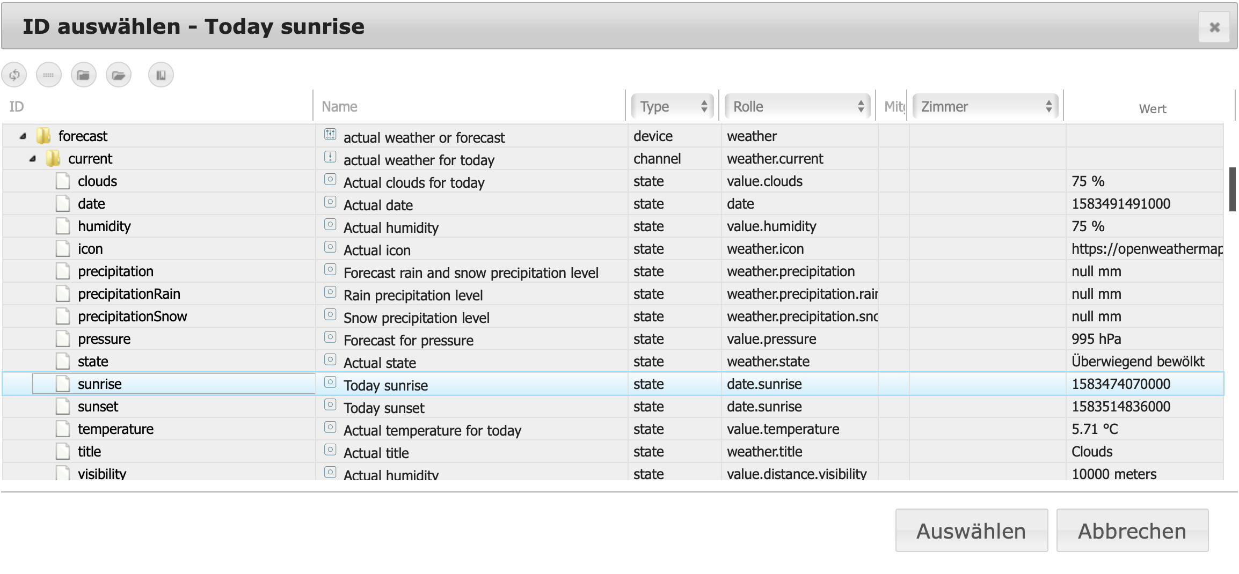The image size is (1239, 574).
Task: Click the device icon beside 'actual weather or forecast'
Action: 330,135
